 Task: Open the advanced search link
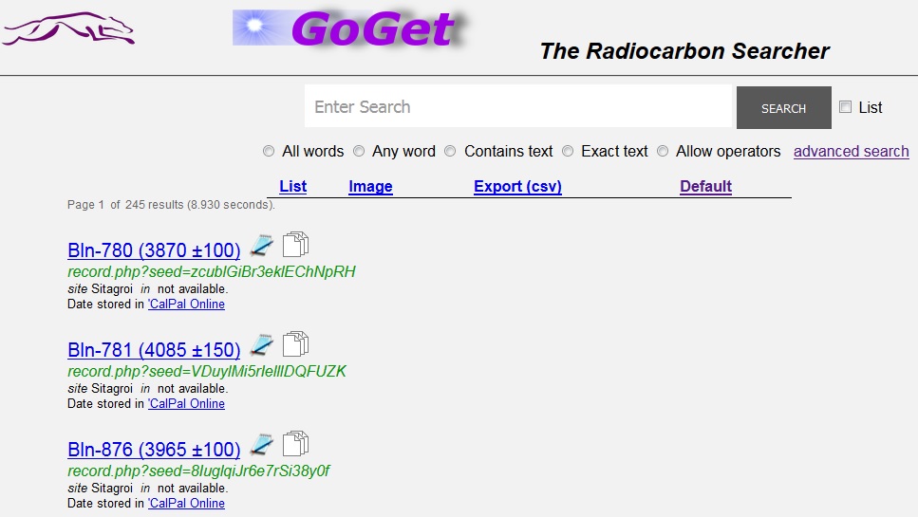852,152
